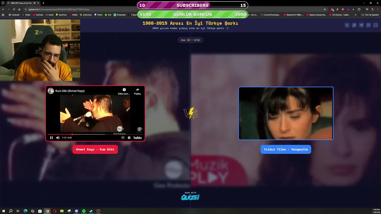Close the 1960-2015 quiz tab
Screen dimensions: 381x214
(38, 3)
